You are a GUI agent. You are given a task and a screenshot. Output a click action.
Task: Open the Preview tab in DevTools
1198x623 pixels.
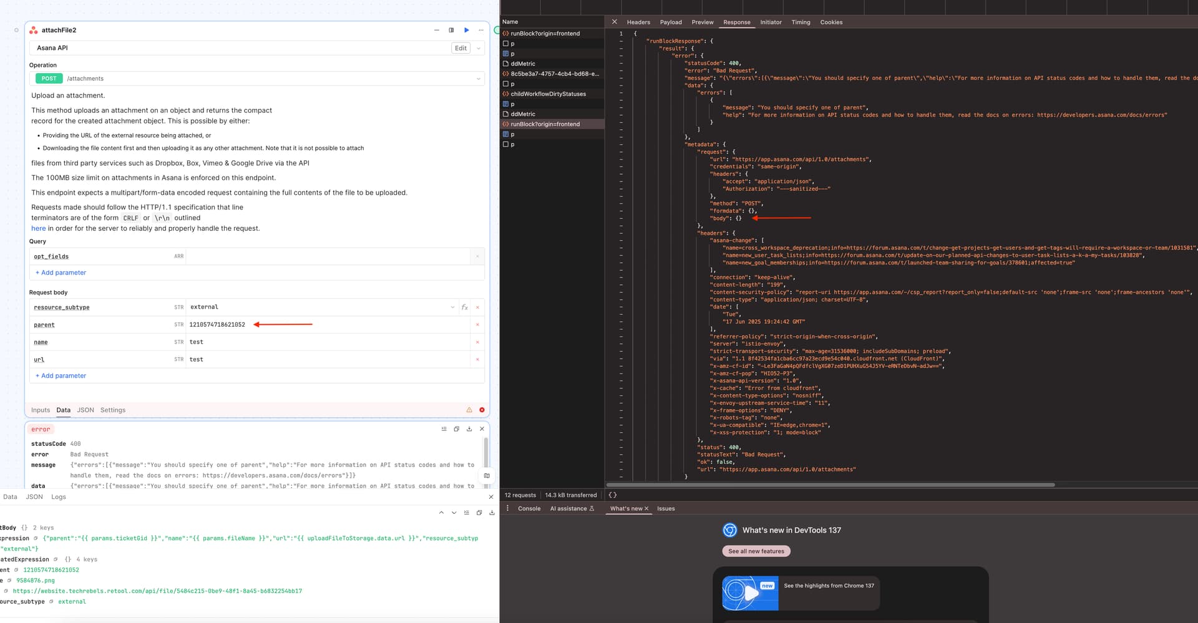point(702,22)
